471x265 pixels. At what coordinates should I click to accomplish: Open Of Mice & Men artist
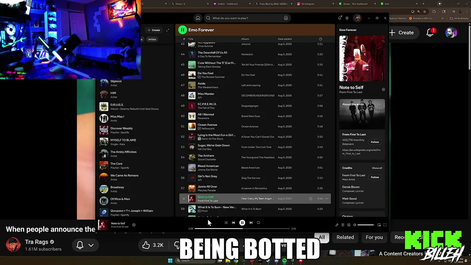pyautogui.click(x=134, y=201)
